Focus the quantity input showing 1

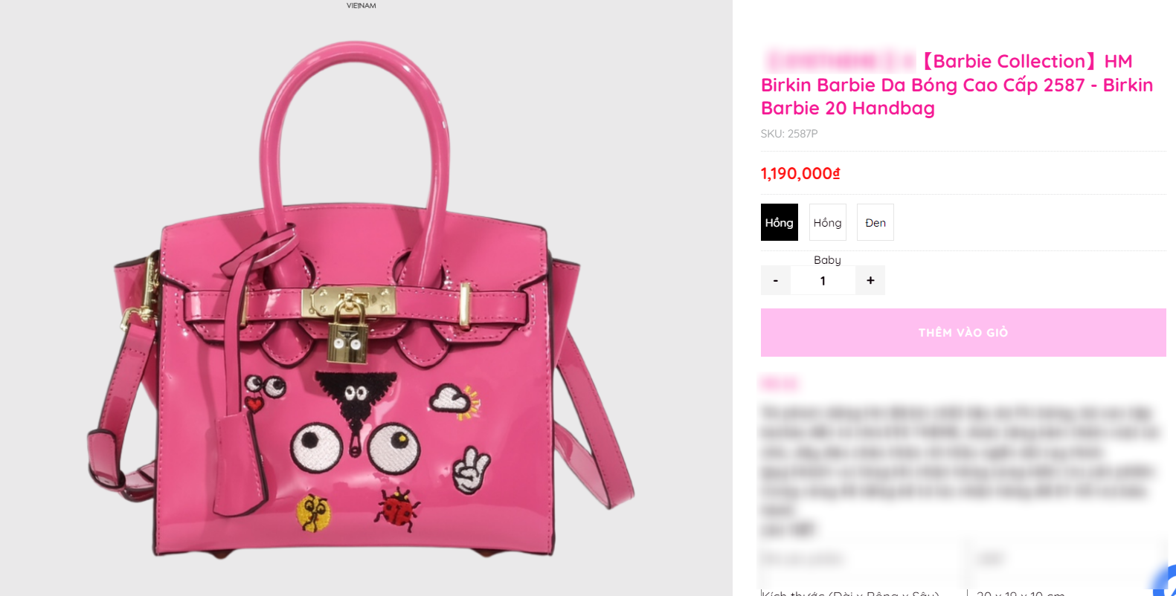coord(823,280)
